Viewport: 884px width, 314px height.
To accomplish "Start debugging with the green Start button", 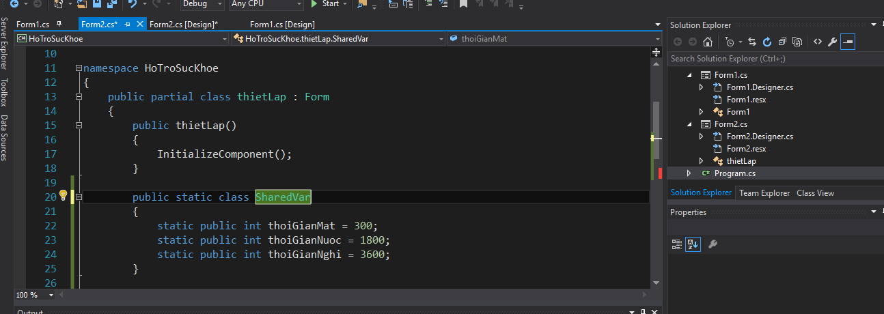I will point(325,3).
